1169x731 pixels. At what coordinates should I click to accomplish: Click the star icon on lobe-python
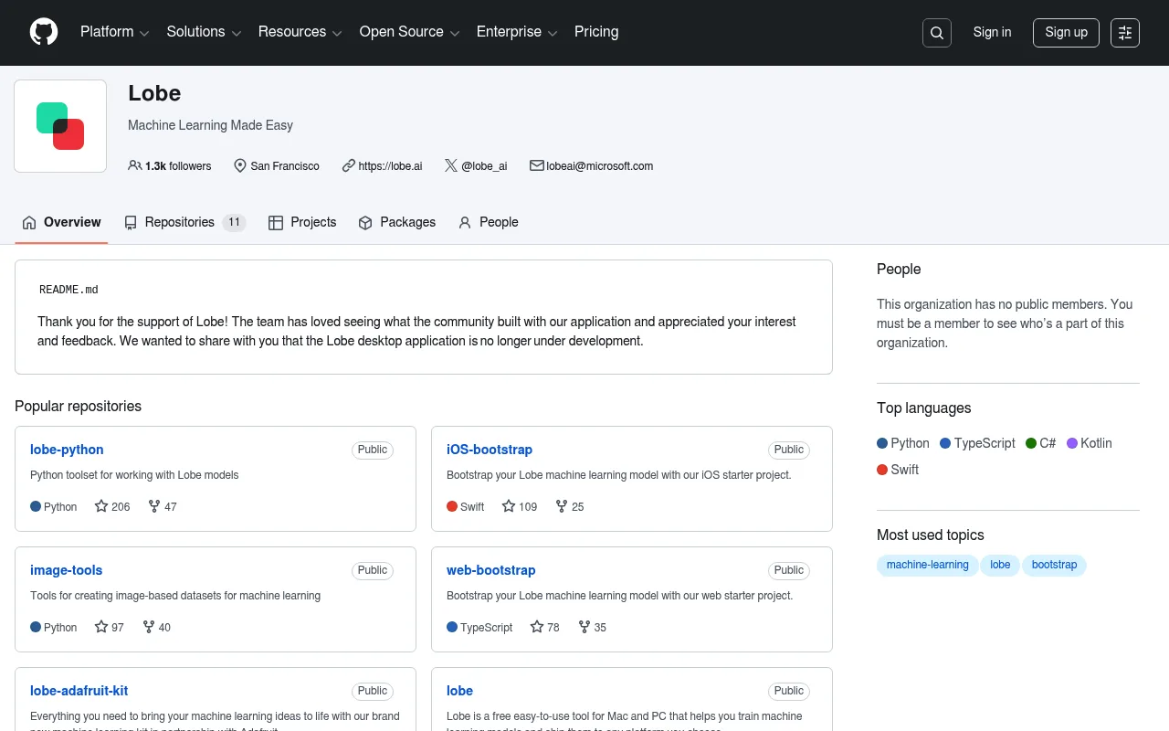[101, 506]
